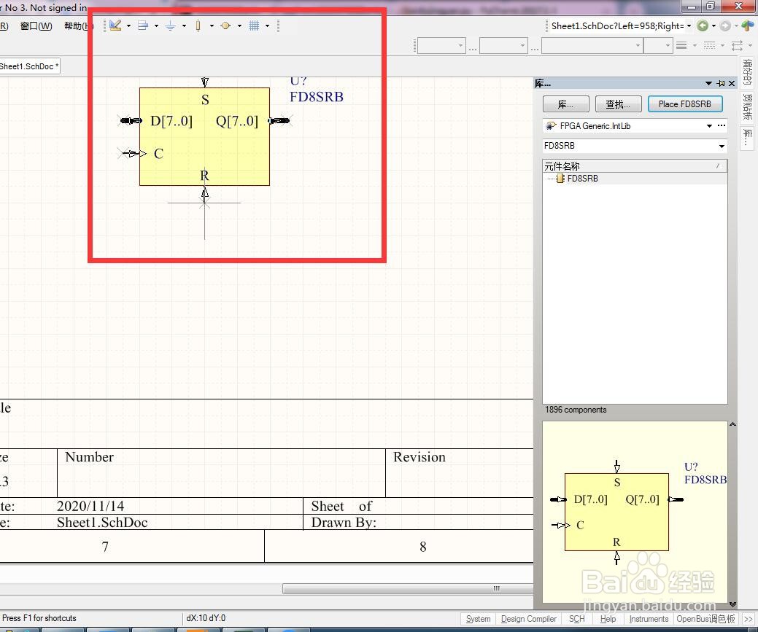
Task: Open the Help panel button
Action: [x=608, y=619]
